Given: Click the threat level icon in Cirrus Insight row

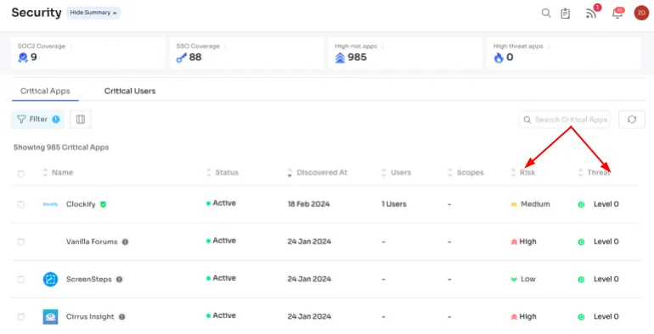Looking at the screenshot, I should click(581, 317).
